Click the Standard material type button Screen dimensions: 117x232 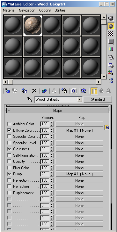98,99
